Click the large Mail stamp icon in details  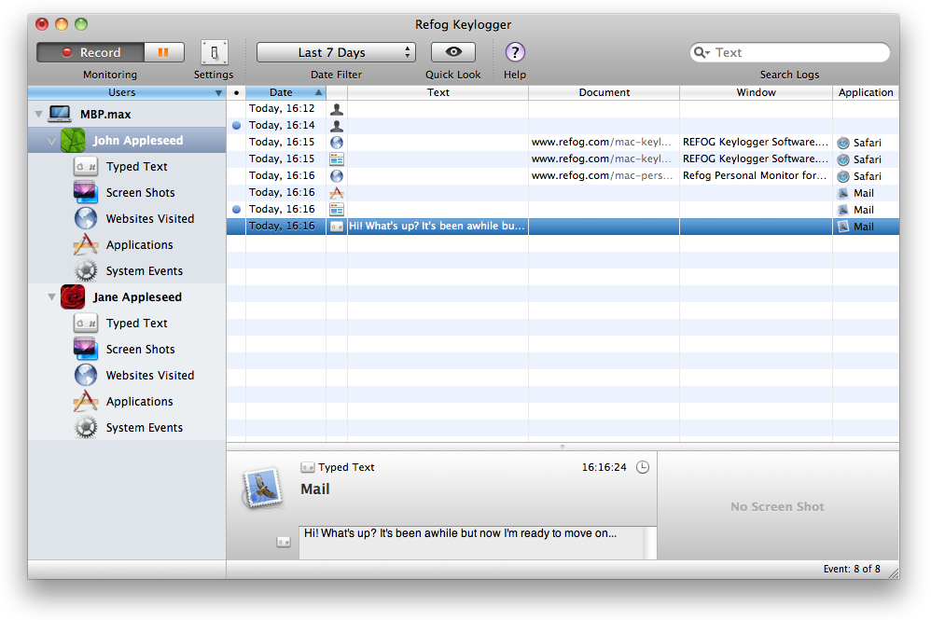pyautogui.click(x=262, y=489)
